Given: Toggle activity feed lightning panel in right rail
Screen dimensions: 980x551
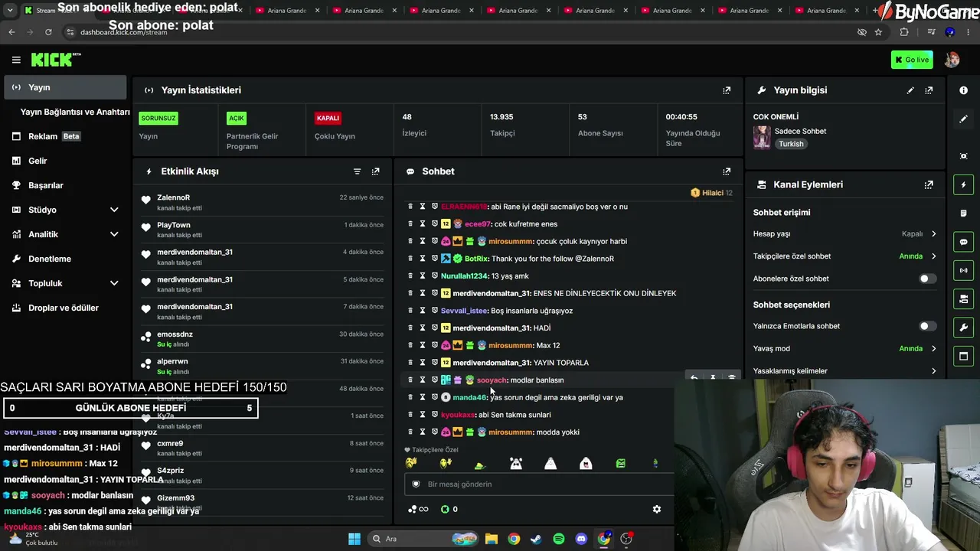Looking at the screenshot, I should coord(963,184).
